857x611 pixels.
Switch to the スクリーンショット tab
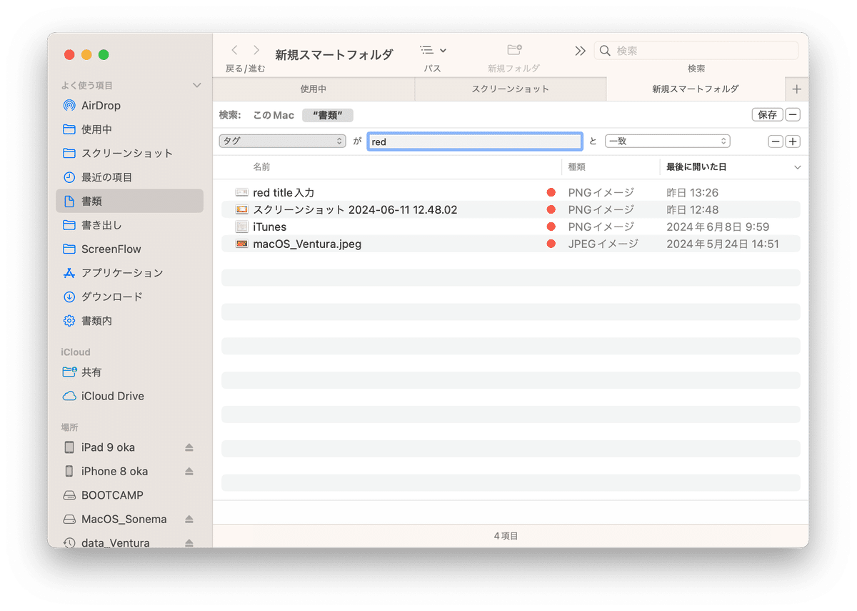[511, 89]
